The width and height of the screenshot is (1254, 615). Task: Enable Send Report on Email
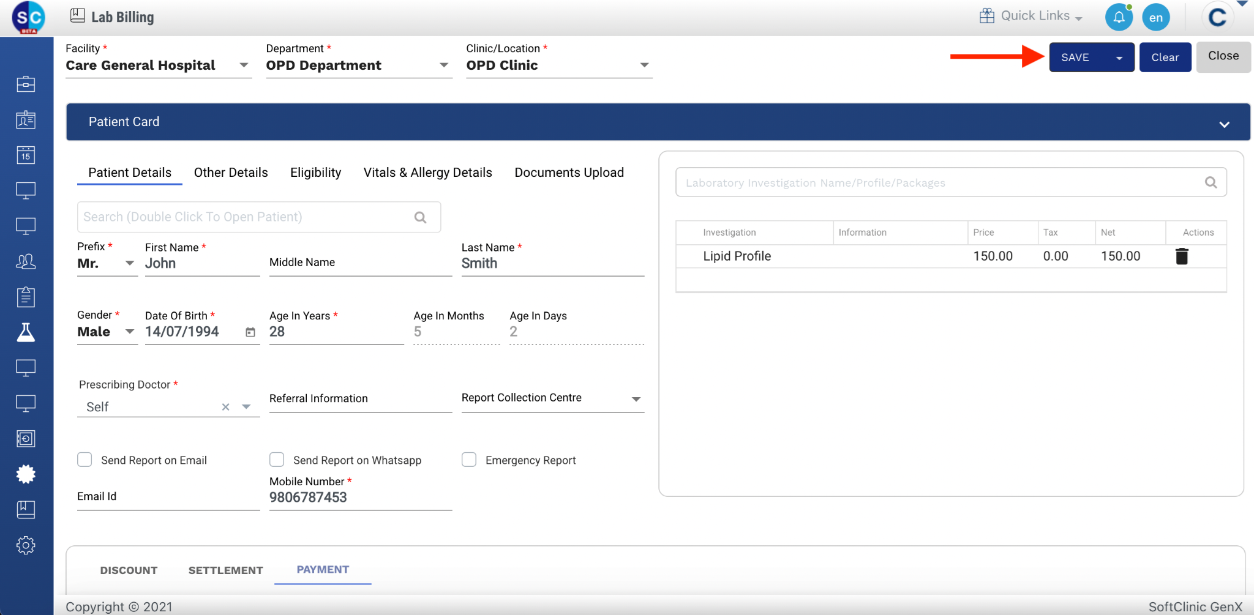[x=84, y=460]
